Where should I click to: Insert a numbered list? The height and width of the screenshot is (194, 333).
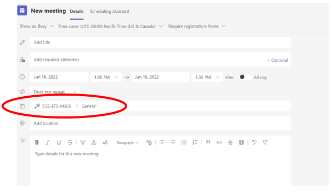click(195, 142)
